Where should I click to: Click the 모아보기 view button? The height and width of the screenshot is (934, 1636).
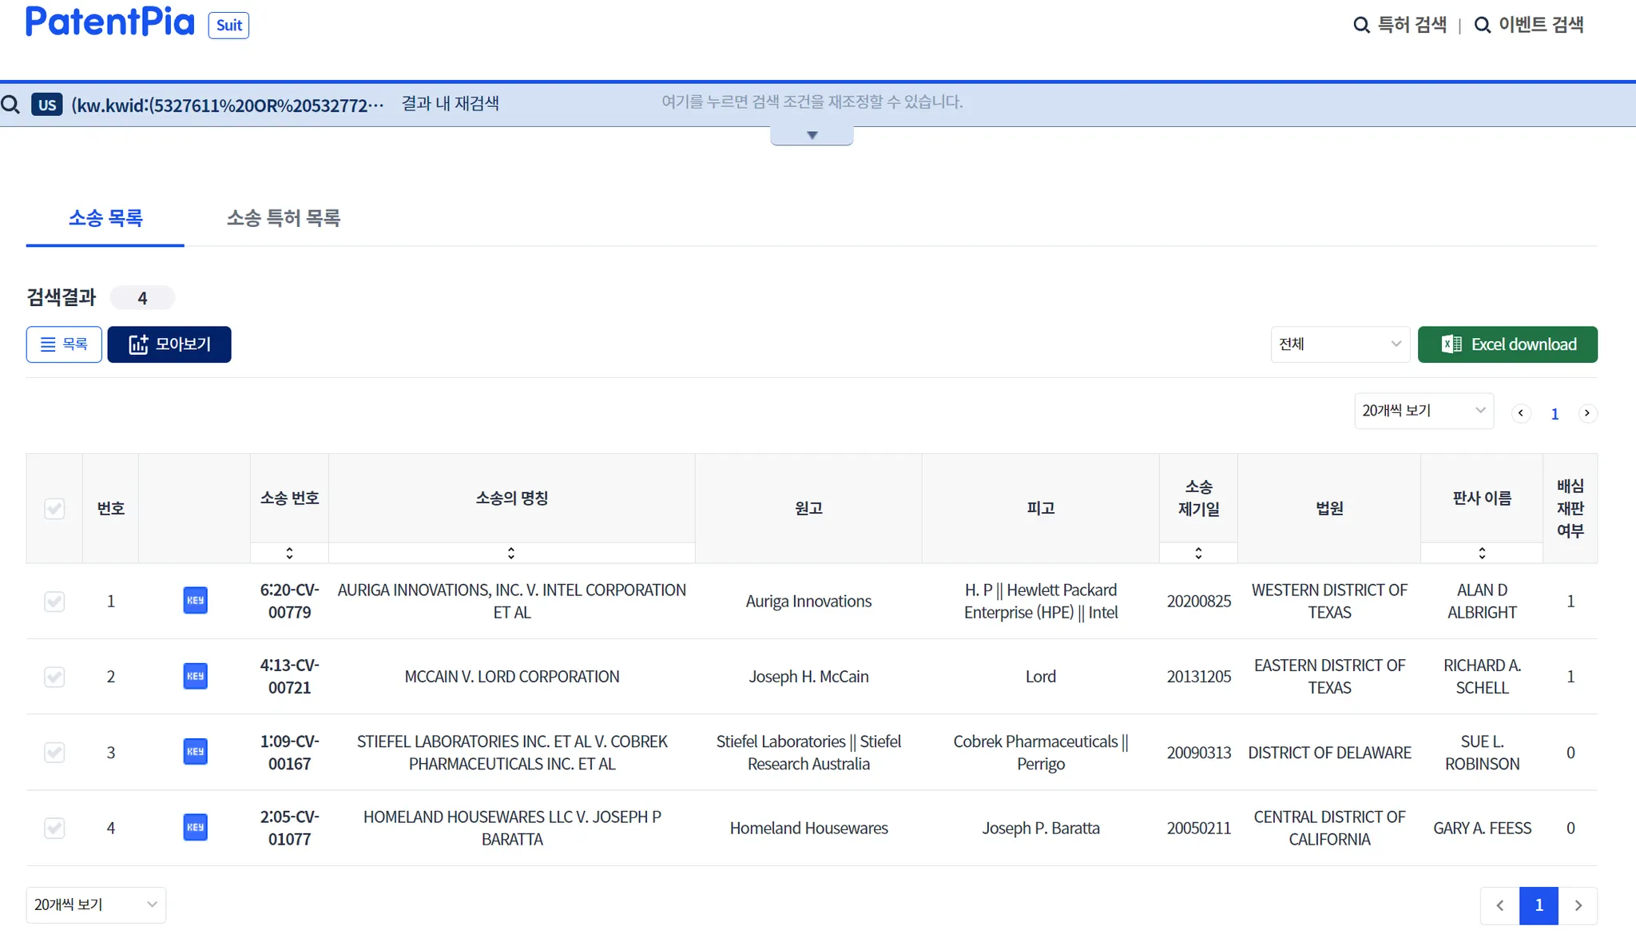169,344
